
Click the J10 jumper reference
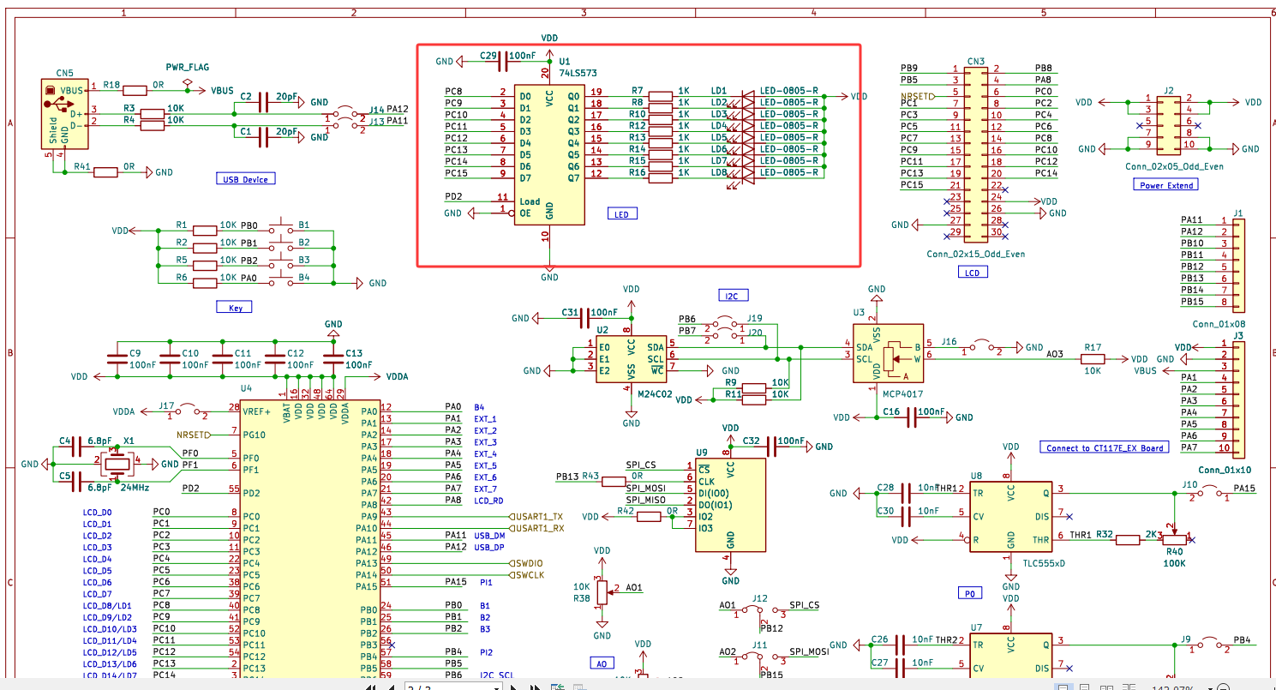point(1190,484)
